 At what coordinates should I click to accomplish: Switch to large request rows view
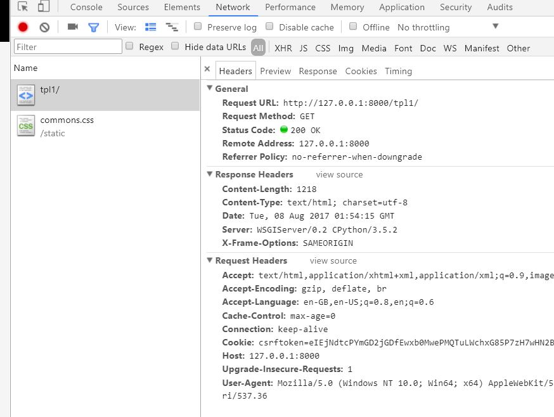[x=150, y=27]
